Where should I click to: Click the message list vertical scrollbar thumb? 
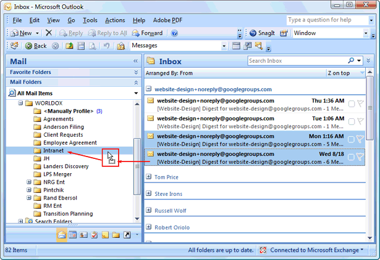[370, 108]
